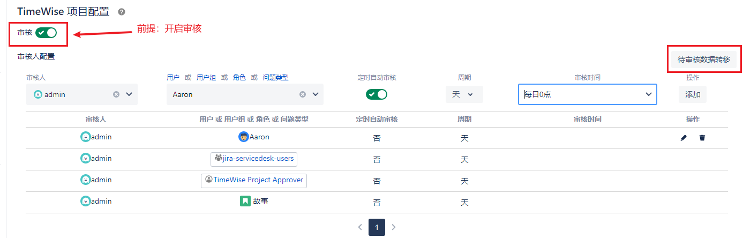Clear the admin reviewer selection with X
This screenshot has width=743, height=238.
pyautogui.click(x=116, y=94)
